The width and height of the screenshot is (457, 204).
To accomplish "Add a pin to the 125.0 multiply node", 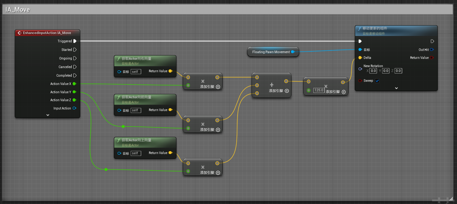I will pyautogui.click(x=344, y=92).
